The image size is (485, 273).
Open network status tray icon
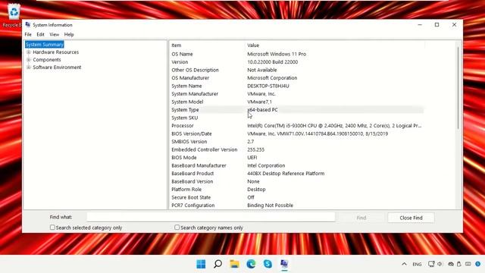click(x=431, y=264)
